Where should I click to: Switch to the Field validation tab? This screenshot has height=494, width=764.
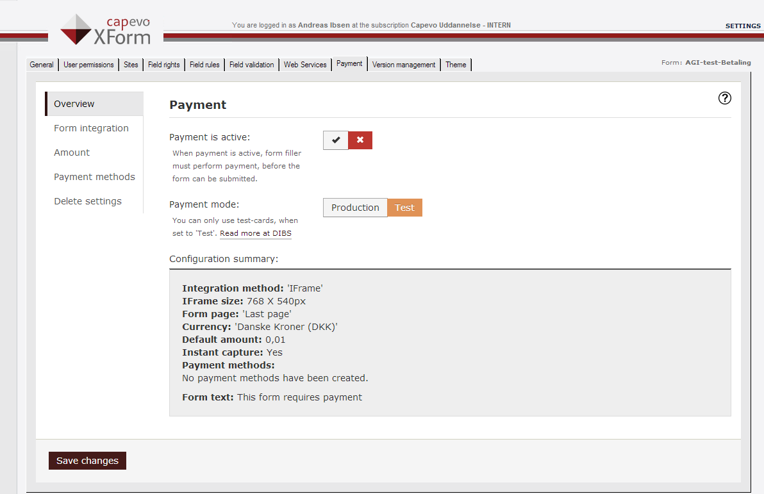[x=251, y=65]
